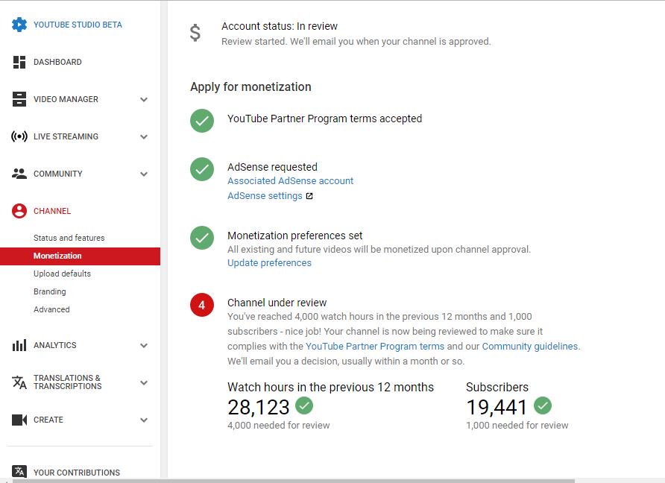The height and width of the screenshot is (483, 665).
Task: Click the Your Contributions translate icon
Action: (x=19, y=472)
